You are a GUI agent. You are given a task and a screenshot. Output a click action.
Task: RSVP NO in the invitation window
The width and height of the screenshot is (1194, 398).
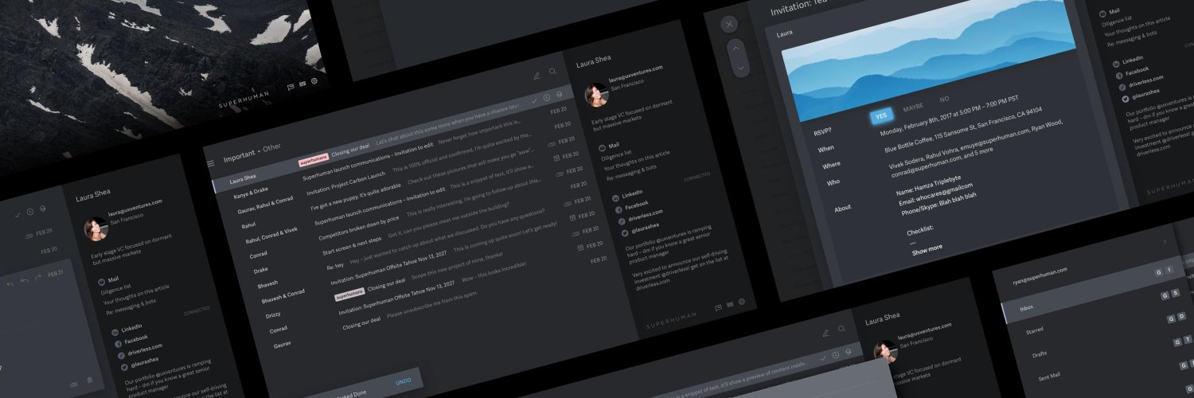click(x=944, y=99)
